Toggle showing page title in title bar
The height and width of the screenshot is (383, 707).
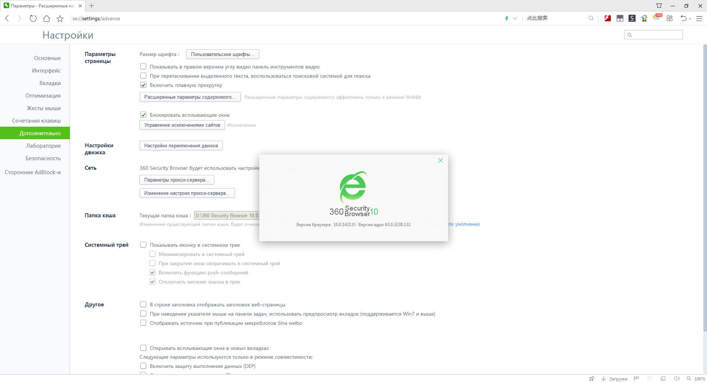(x=143, y=305)
